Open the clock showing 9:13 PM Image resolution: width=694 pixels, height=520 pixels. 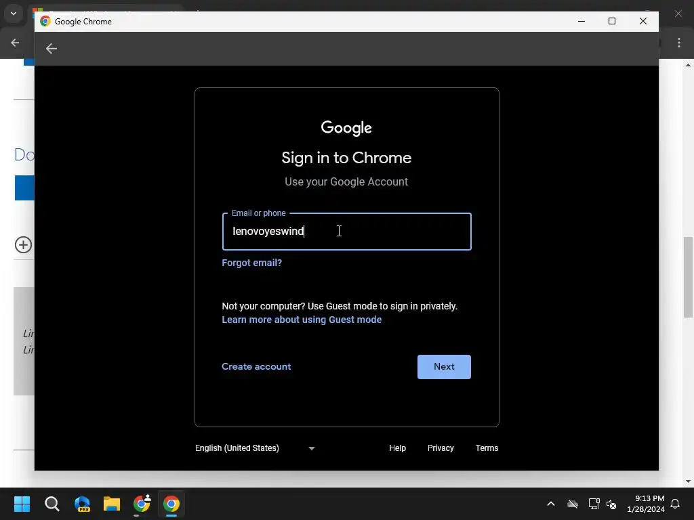point(646,504)
